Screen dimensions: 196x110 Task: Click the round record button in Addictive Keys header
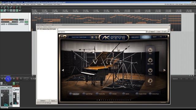65,37
